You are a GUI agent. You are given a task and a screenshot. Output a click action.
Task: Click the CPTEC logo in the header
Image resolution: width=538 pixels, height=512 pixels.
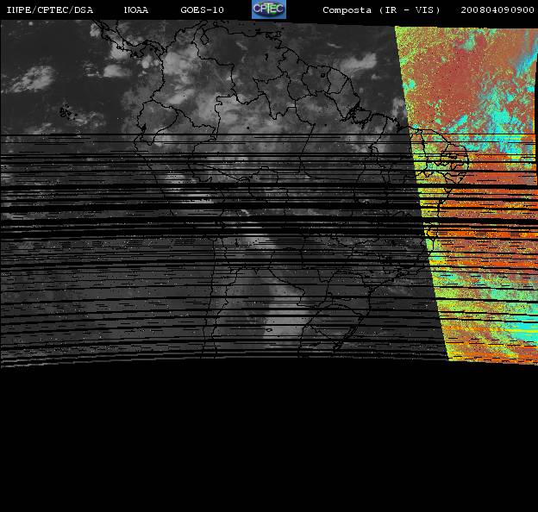pos(269,9)
